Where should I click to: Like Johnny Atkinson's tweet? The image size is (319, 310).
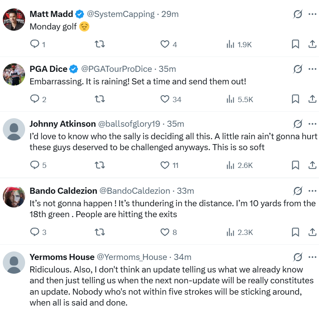coord(165,165)
